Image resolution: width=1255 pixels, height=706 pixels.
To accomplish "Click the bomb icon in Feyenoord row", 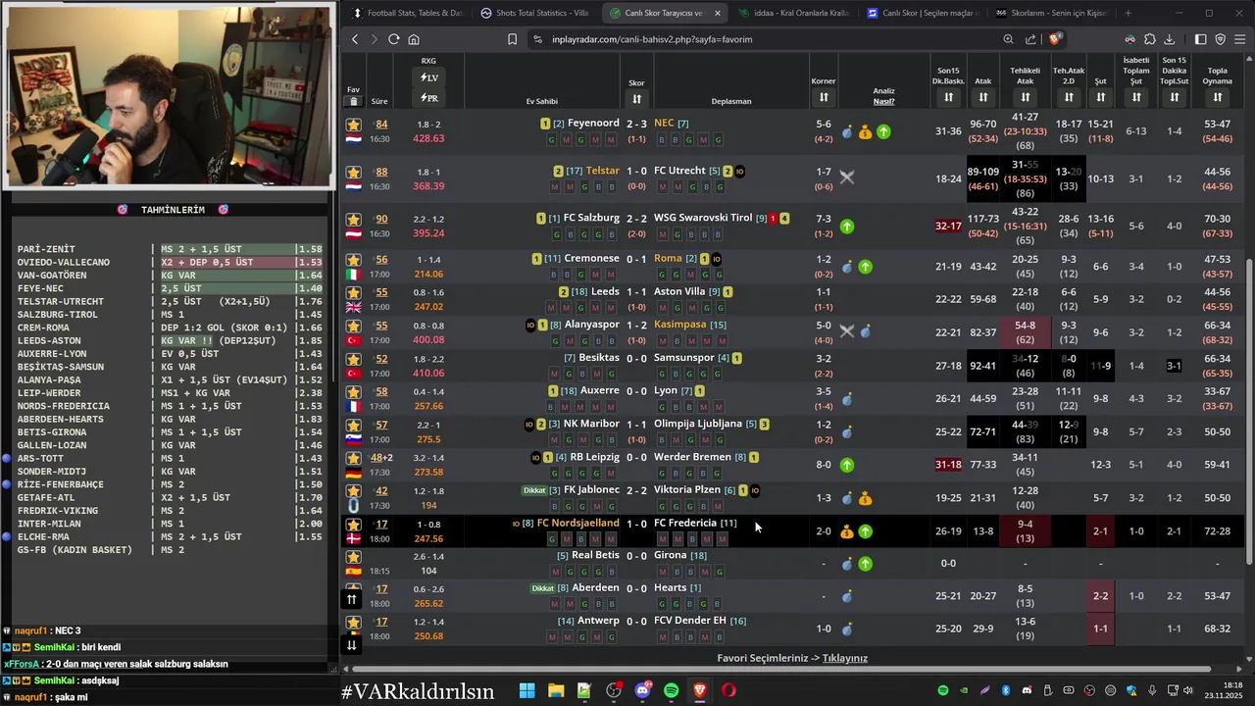I will (x=847, y=131).
